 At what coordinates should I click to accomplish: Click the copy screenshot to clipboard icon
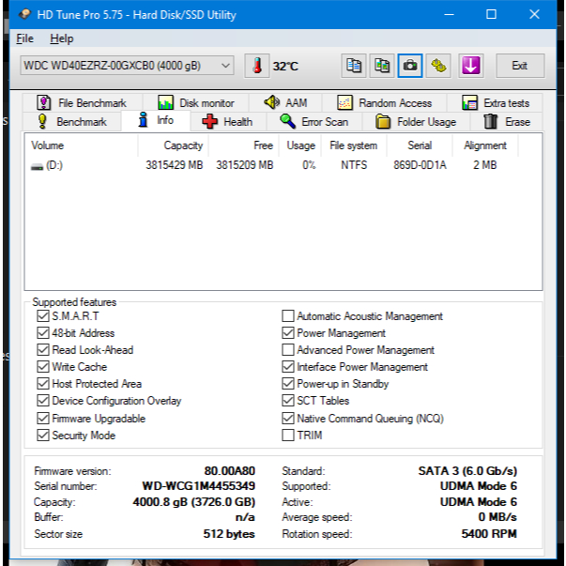point(382,66)
